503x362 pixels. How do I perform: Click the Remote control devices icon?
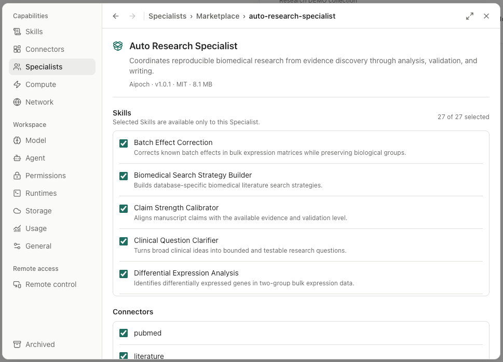point(17,284)
